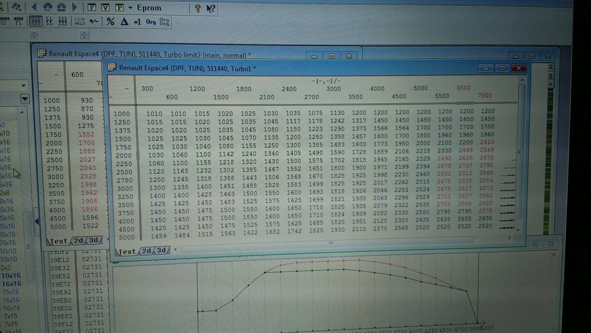The height and width of the screenshot is (333, 591).
Task: Switch to 2d tab in Turbo1 window
Action: pos(147,251)
